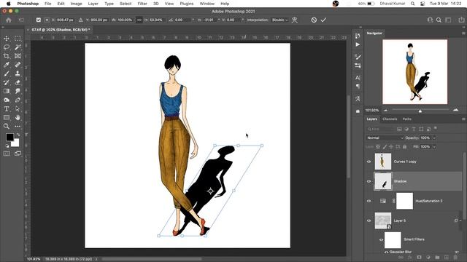Select the Magic Wand tool

pyautogui.click(x=18, y=47)
